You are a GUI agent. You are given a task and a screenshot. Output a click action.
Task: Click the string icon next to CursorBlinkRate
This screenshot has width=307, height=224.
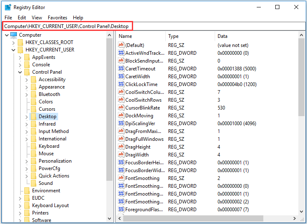coord(121,107)
